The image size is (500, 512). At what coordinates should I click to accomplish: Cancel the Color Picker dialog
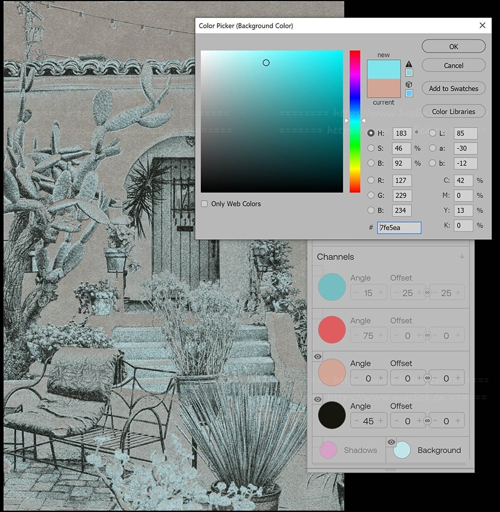454,65
